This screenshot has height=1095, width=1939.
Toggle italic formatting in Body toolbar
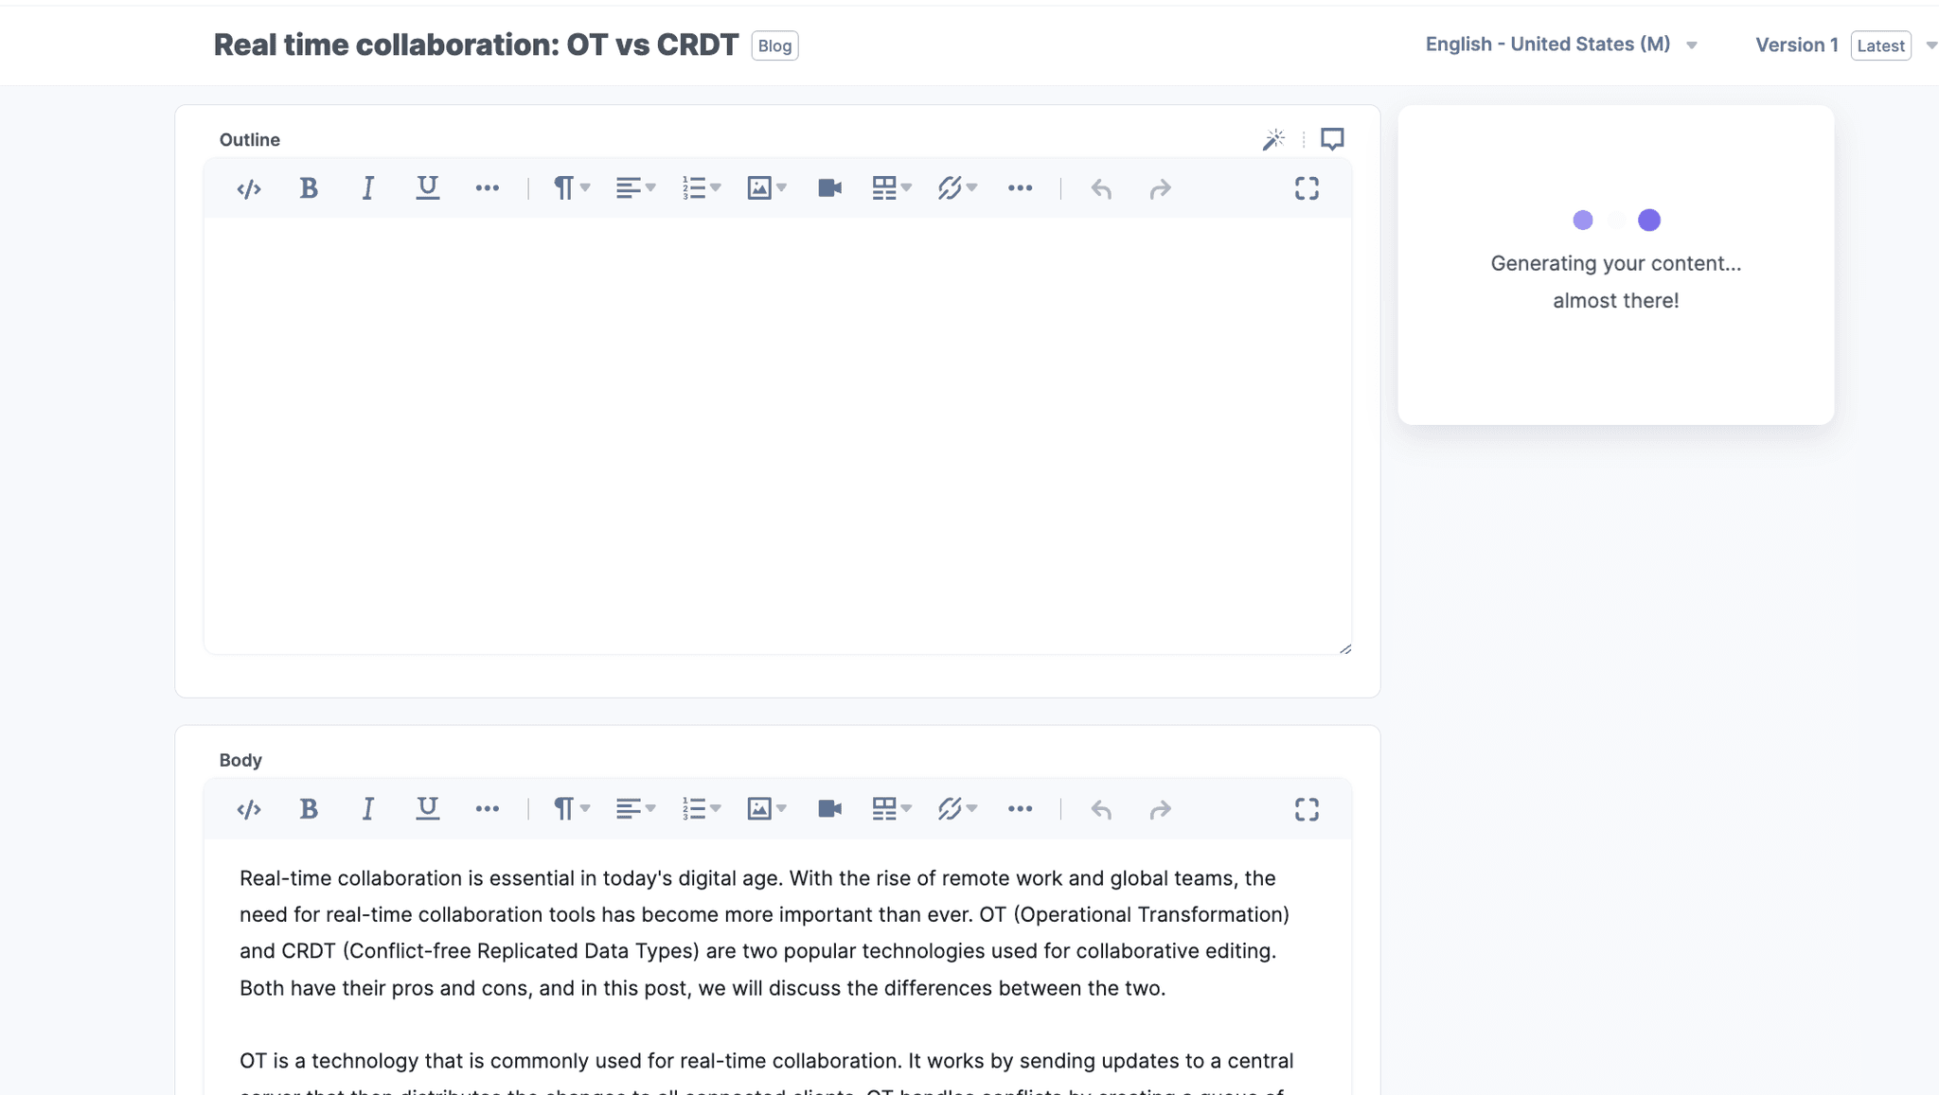click(367, 809)
